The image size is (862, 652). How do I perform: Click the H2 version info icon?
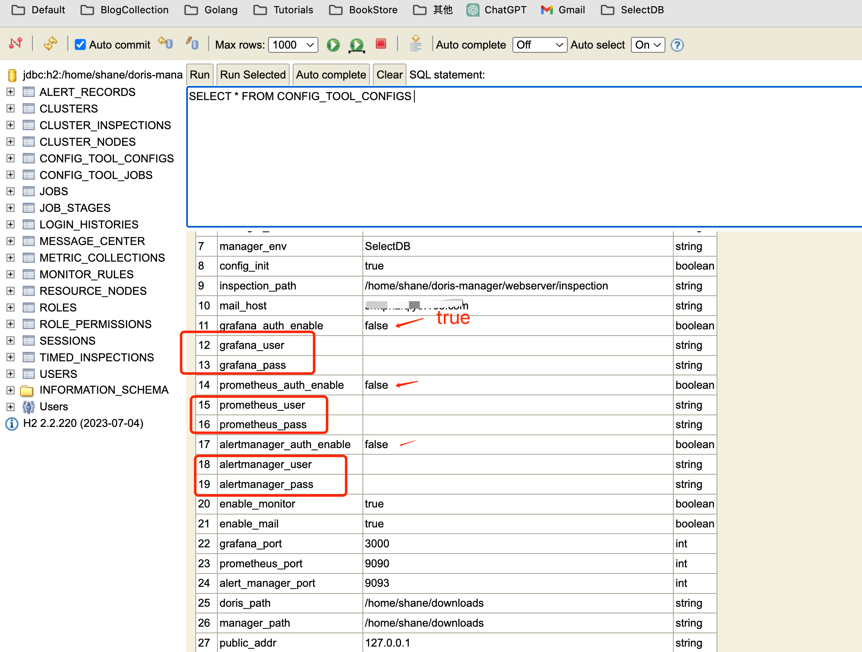(12, 424)
